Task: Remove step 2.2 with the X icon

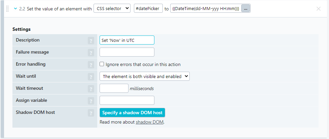Action: click(318, 9)
